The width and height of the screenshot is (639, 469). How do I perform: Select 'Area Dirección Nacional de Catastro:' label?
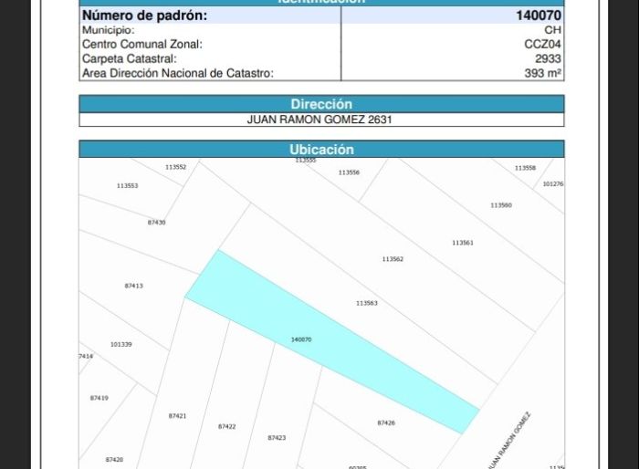coord(178,73)
